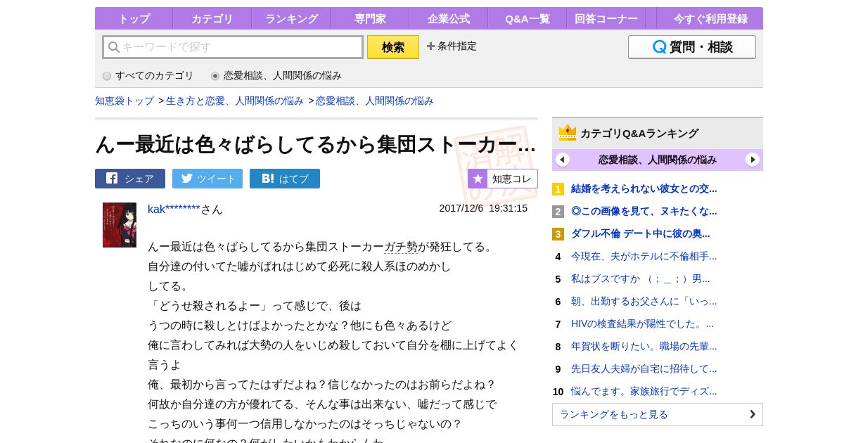This screenshot has width=844, height=443.
Task: Expand the 条件指定 plus option
Action: tap(452, 46)
